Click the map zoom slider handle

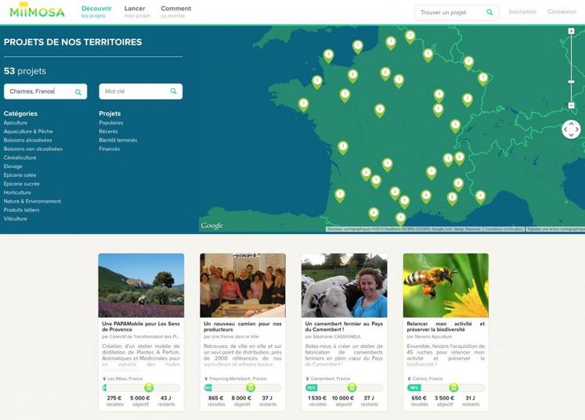(x=572, y=81)
